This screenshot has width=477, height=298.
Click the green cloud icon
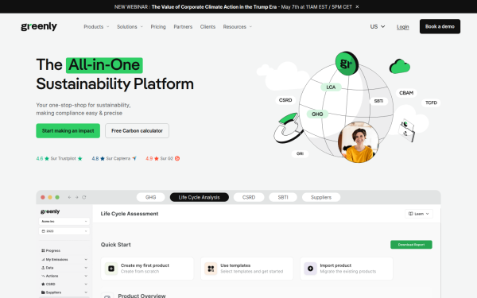400,66
